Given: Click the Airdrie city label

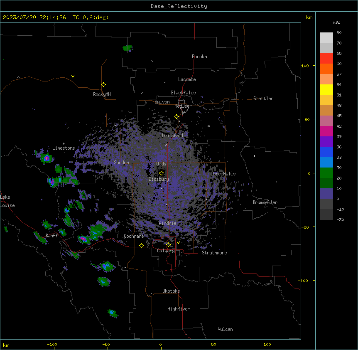Looking at the screenshot, I should coord(168,223).
